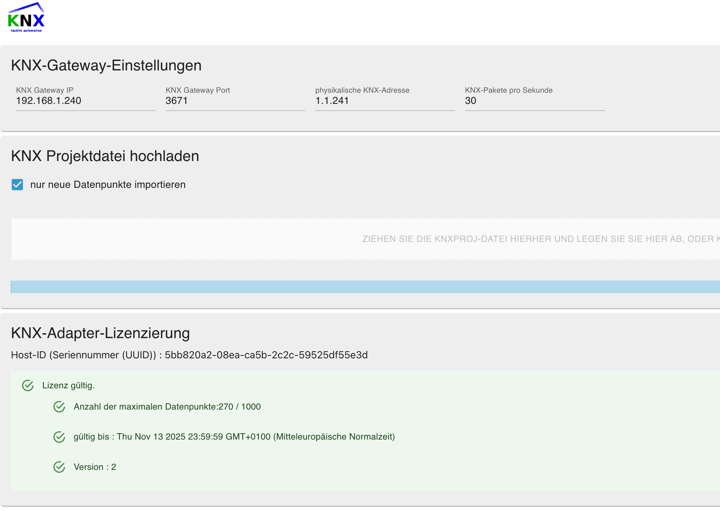Select the KNX-Pakete pro Sekunde field
Image resolution: width=720 pixels, height=511 pixels.
tap(534, 101)
